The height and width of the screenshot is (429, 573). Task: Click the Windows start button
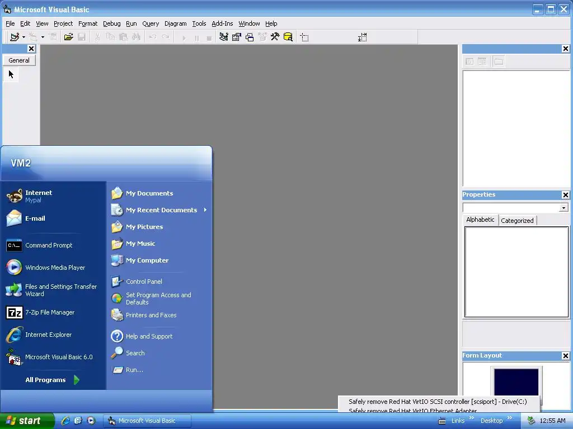coord(27,421)
